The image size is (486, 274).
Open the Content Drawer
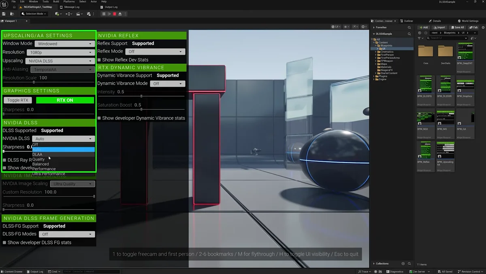coord(12,272)
